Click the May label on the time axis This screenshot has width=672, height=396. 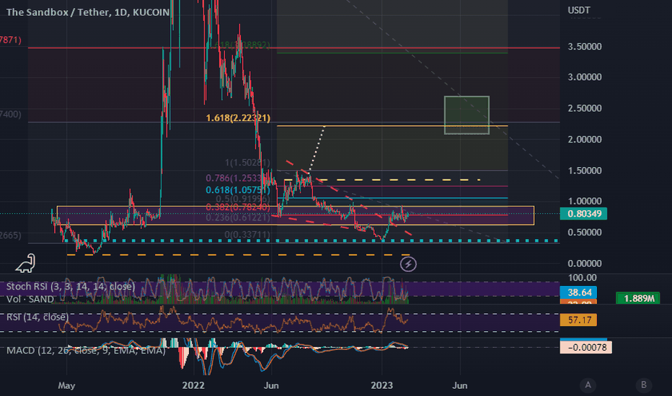[x=66, y=385]
